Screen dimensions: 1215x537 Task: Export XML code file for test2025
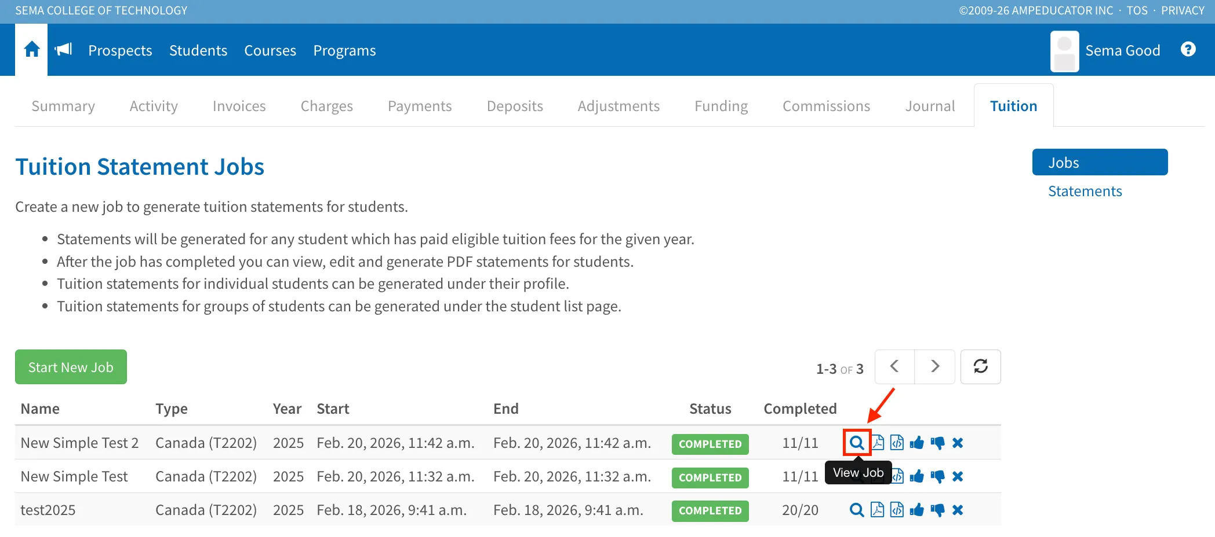[897, 510]
